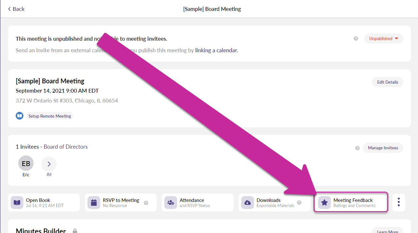Expand All invitees chevron

(49, 164)
